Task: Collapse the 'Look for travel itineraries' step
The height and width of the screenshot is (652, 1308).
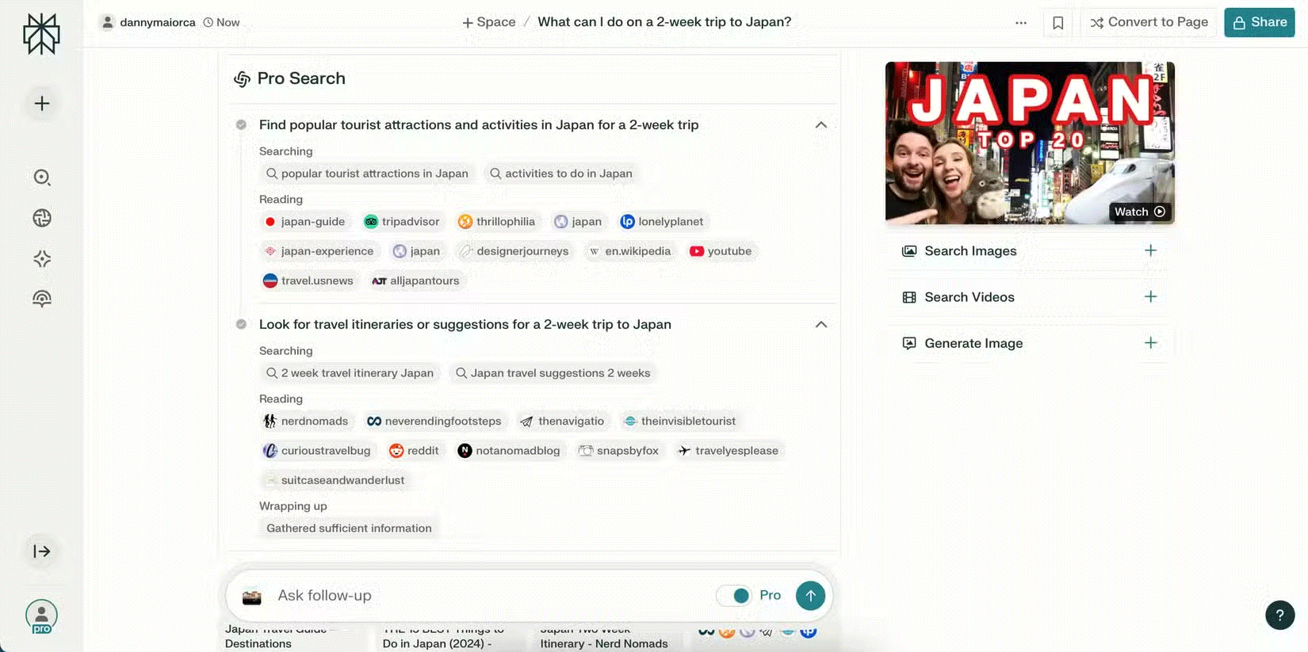Action: coord(821,325)
